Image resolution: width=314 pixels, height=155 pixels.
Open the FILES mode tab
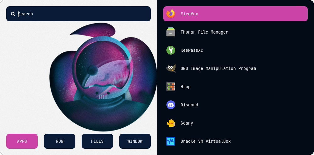coord(97,141)
